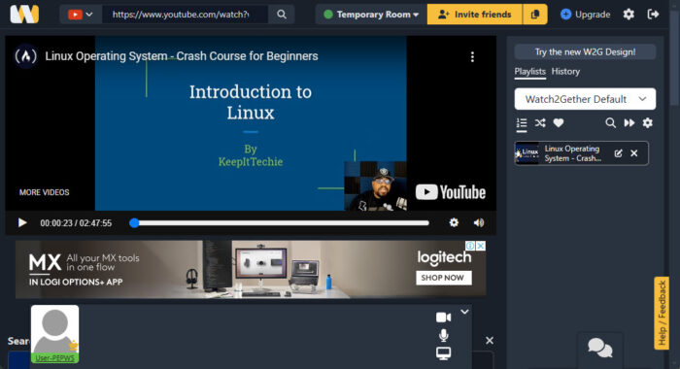680x369 pixels.
Task: Click the Watch2Gether logo
Action: [x=24, y=15]
